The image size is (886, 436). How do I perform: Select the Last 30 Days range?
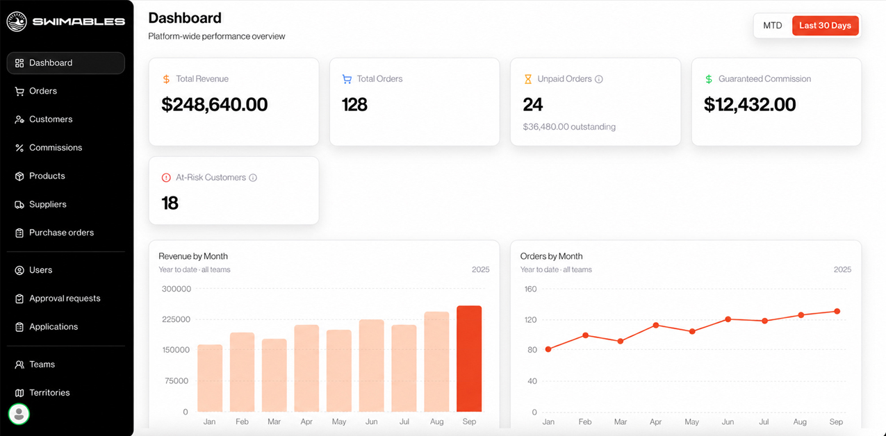coord(826,26)
